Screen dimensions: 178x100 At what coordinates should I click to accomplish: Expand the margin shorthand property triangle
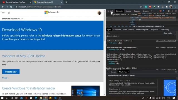(116, 62)
